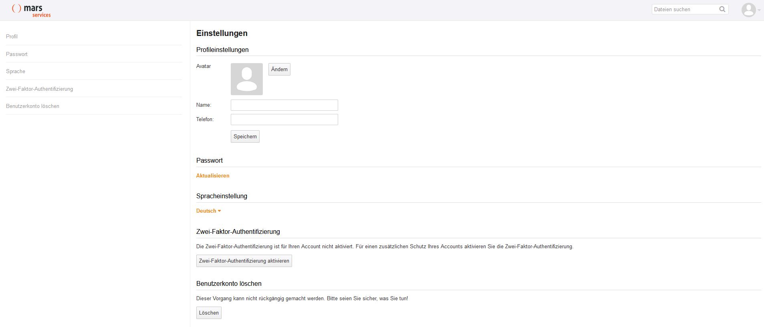Click the mars services logo

pyautogui.click(x=31, y=10)
